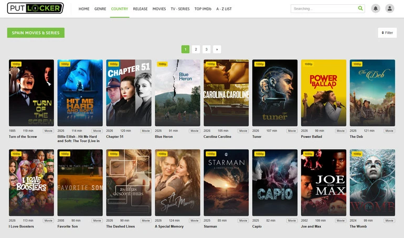Click the 1080p badge on Blue Heron

(x=162, y=64)
